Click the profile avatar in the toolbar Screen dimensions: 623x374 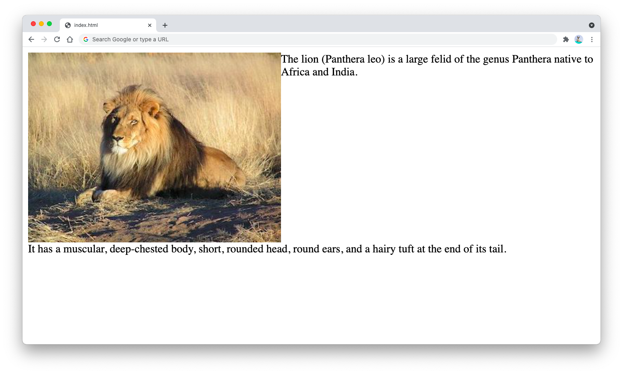point(578,39)
